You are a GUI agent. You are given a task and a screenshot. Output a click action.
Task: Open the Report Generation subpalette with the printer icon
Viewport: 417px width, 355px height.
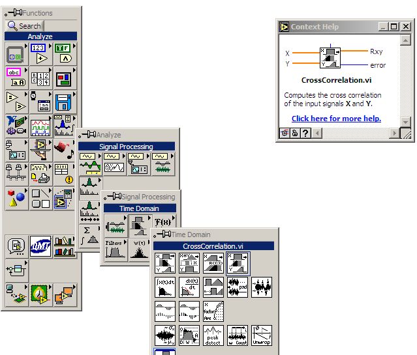40,175
